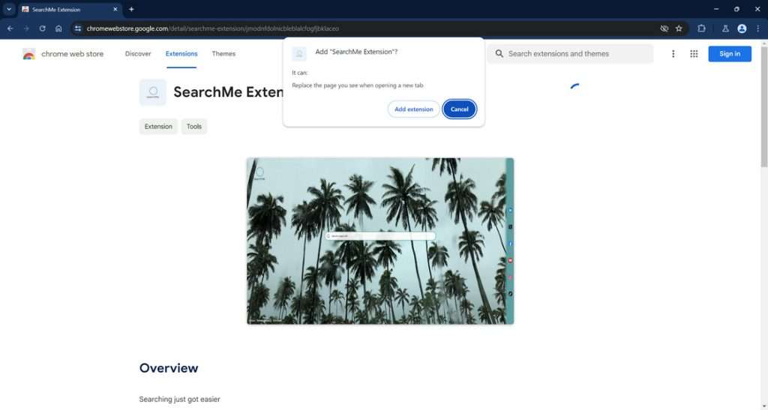Image resolution: width=768 pixels, height=410 pixels.
Task: Go to the Discover tab
Action: tap(138, 54)
